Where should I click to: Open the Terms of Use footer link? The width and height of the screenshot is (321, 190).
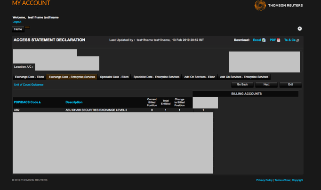click(282, 180)
